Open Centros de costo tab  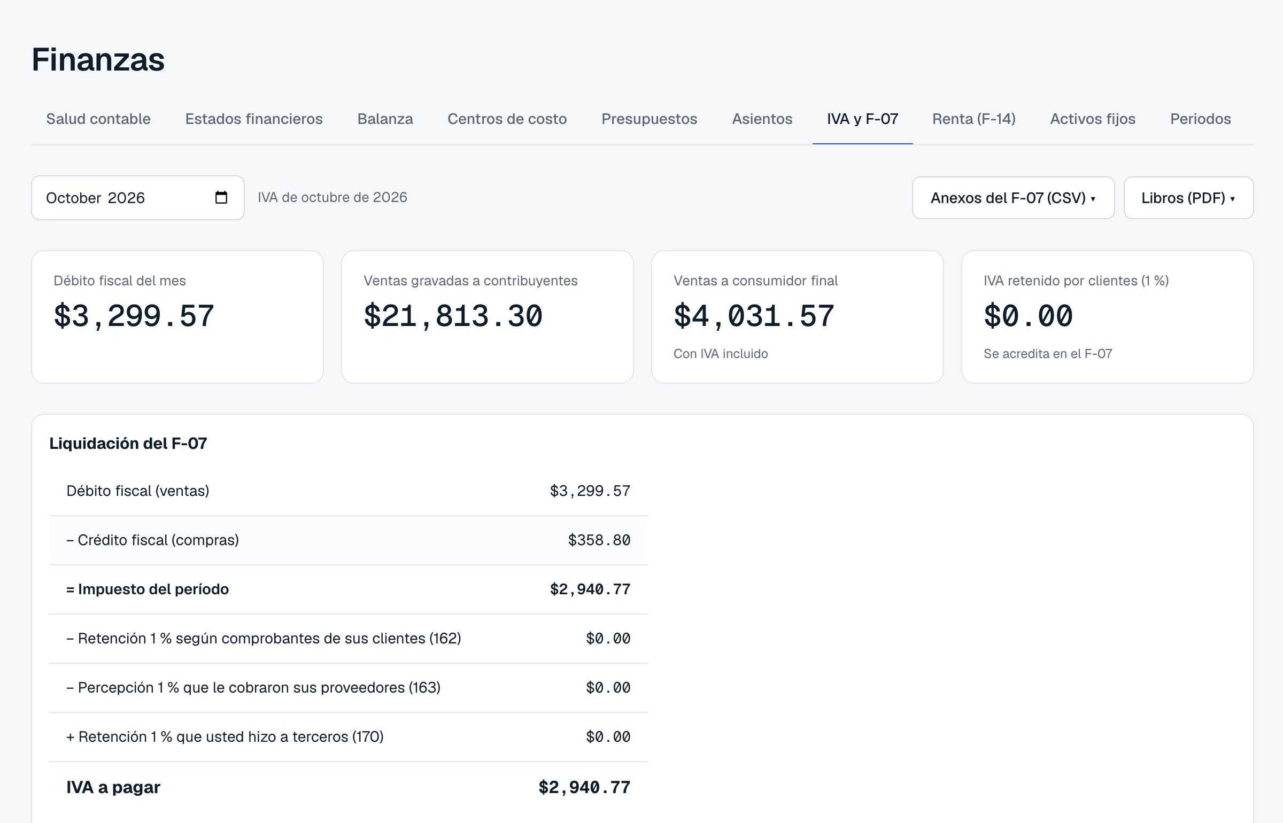pos(507,119)
